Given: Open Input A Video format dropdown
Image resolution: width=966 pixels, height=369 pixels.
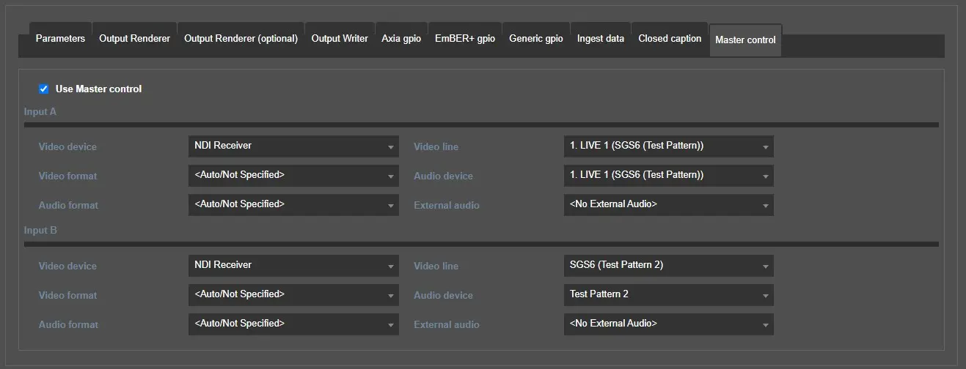Looking at the screenshot, I should pyautogui.click(x=293, y=176).
